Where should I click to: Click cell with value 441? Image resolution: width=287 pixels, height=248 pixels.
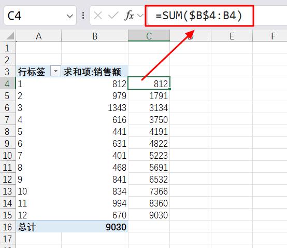(95, 131)
